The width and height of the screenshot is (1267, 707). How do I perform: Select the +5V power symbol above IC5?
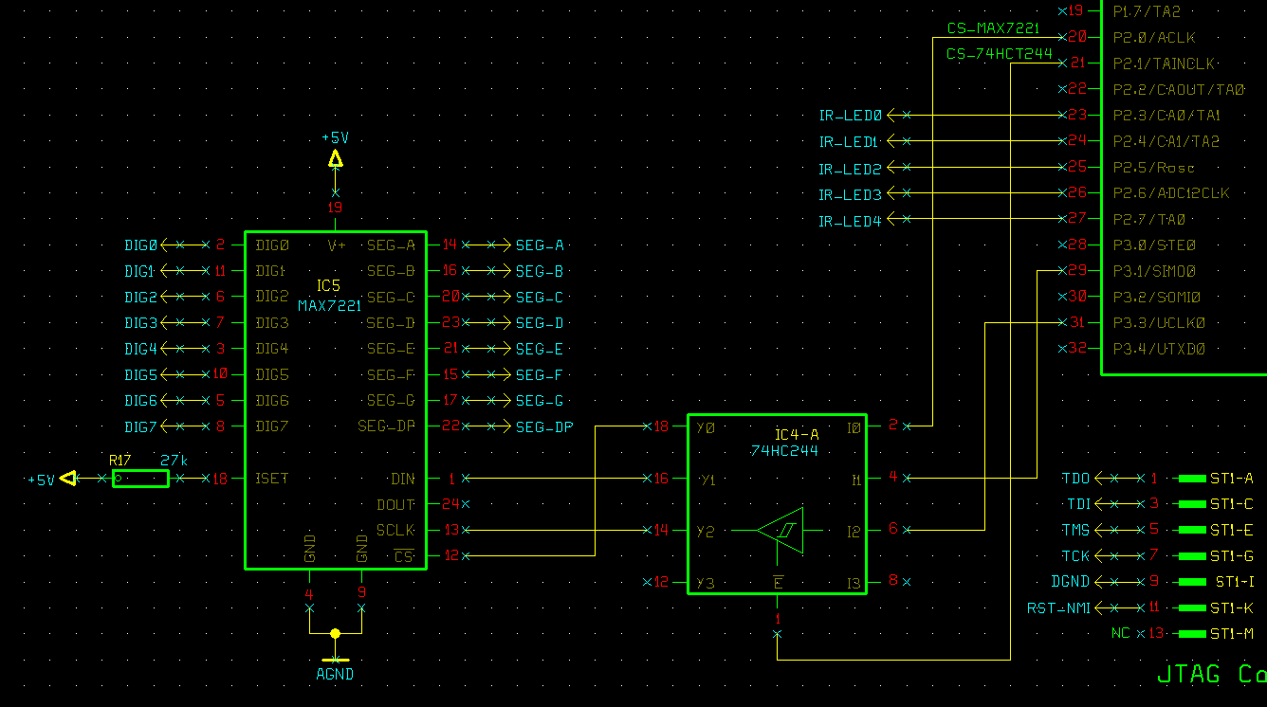[335, 158]
